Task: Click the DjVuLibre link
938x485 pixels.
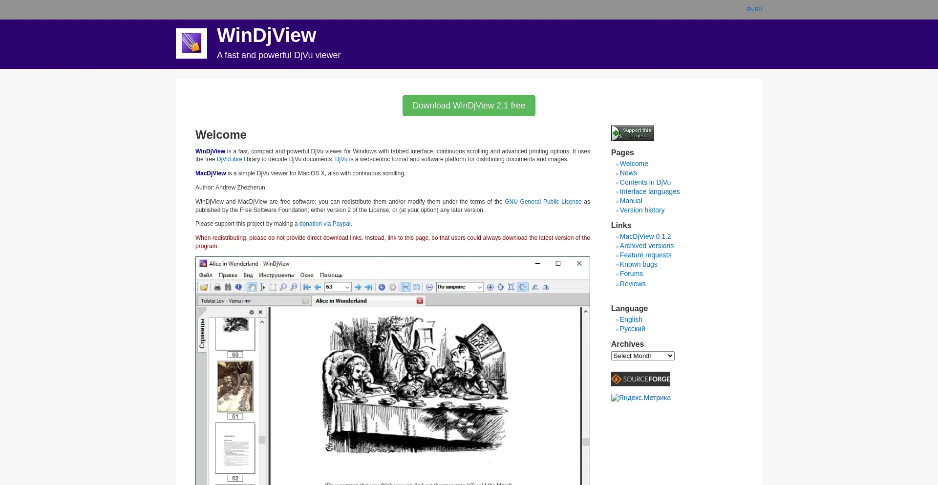Action: (x=230, y=159)
